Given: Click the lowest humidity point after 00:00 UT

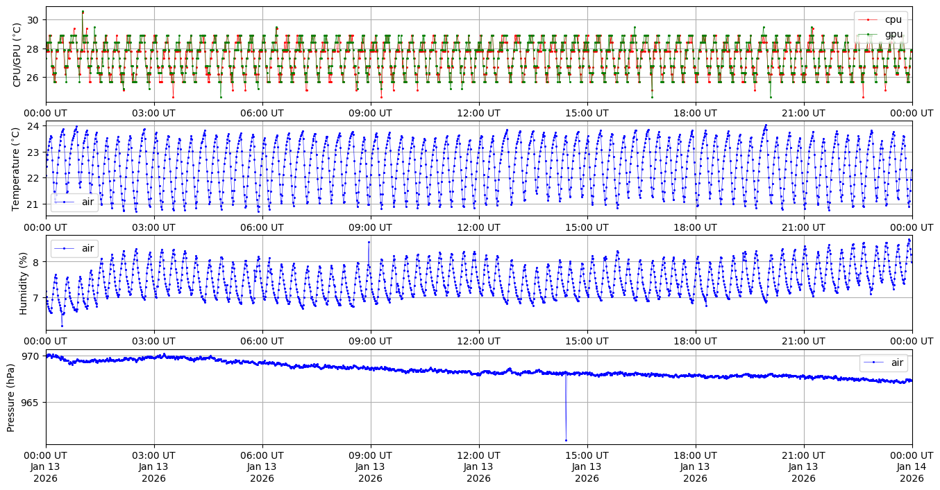Looking at the screenshot, I should point(62,326).
